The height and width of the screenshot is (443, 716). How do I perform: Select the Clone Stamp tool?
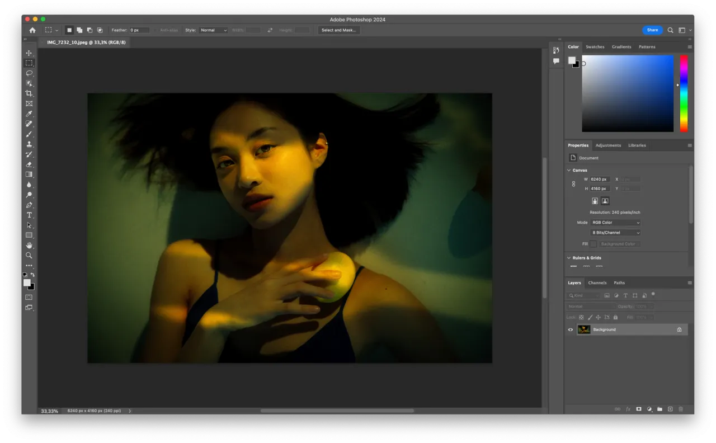pyautogui.click(x=29, y=144)
